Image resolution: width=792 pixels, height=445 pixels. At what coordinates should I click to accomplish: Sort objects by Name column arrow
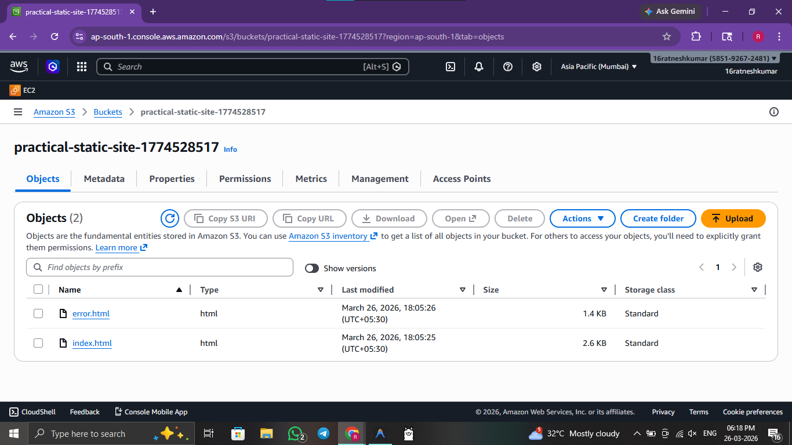tap(179, 290)
